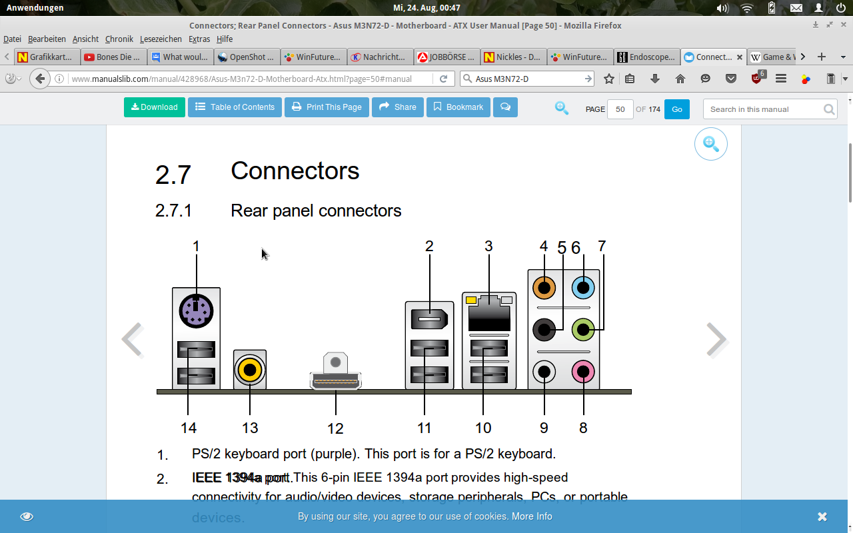
Task: Click the green Download button
Action: tap(155, 107)
